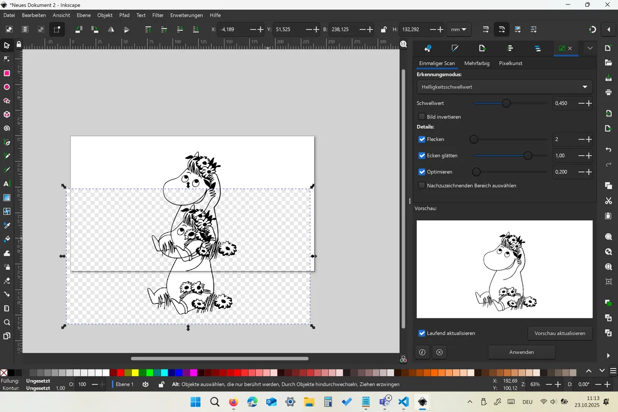
Task: Expand the dock tab list chevron
Action: click(x=590, y=48)
